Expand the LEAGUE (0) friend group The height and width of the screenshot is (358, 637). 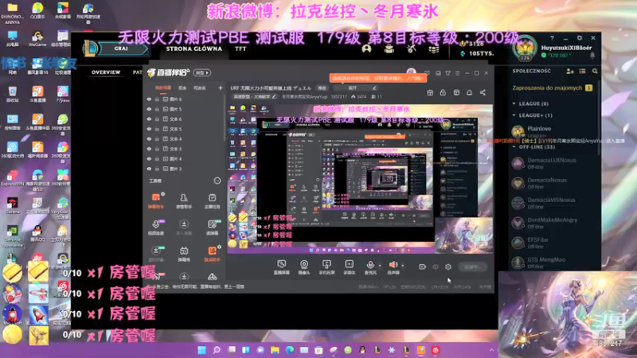coord(514,103)
